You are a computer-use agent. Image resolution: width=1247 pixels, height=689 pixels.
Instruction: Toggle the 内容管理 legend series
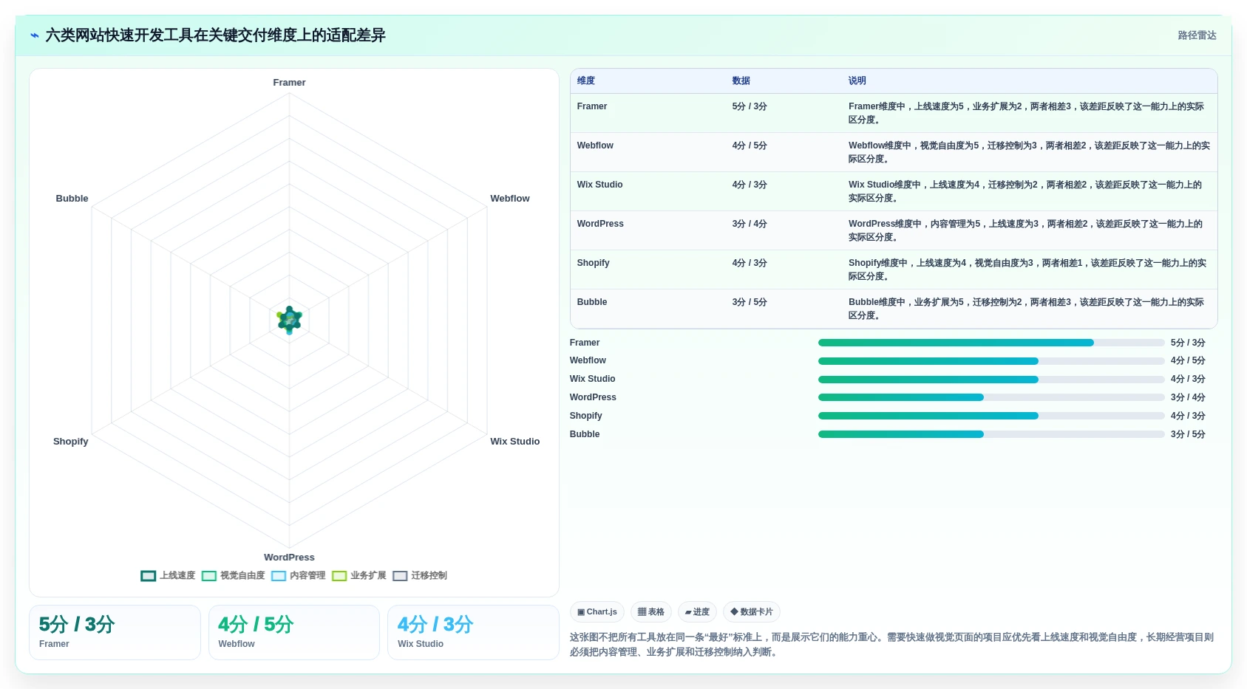(x=298, y=575)
